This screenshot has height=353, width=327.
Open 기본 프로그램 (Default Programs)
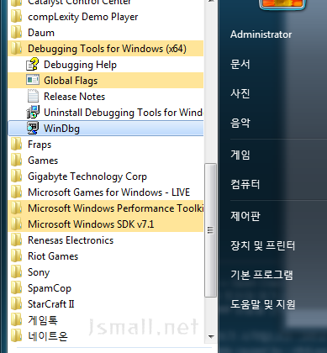coord(261,275)
